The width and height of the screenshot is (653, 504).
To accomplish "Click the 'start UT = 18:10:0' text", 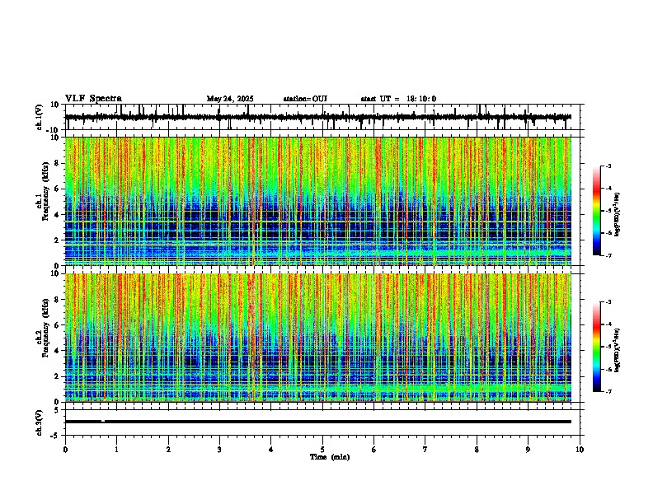I will click(x=398, y=99).
